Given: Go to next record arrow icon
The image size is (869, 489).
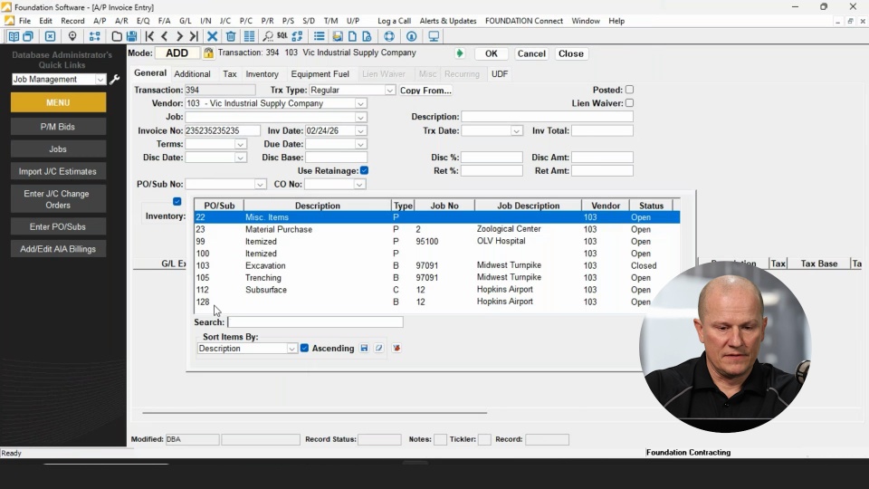Looking at the screenshot, I should point(179,36).
